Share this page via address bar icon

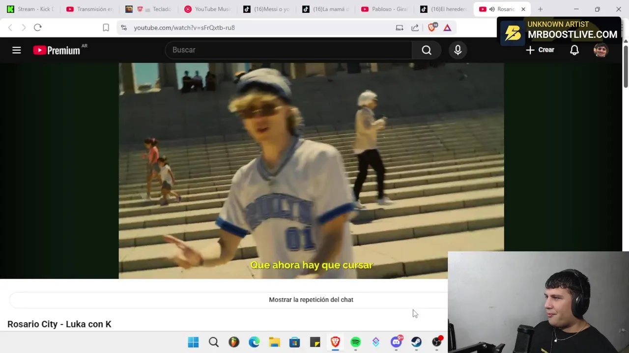(x=415, y=28)
